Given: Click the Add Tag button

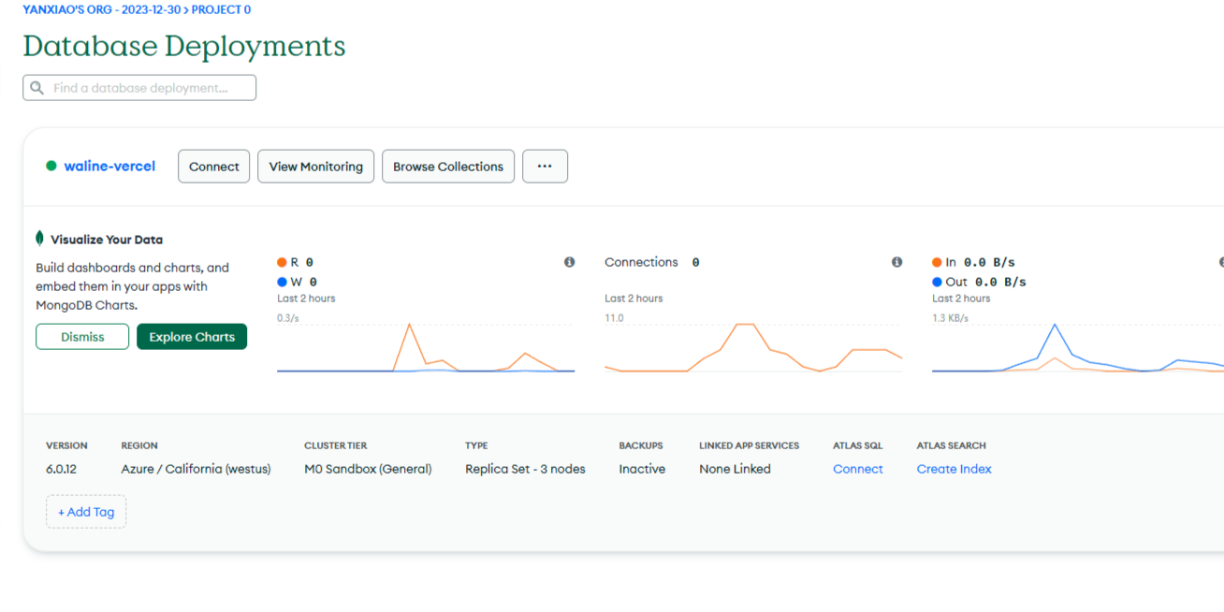Looking at the screenshot, I should [x=86, y=512].
